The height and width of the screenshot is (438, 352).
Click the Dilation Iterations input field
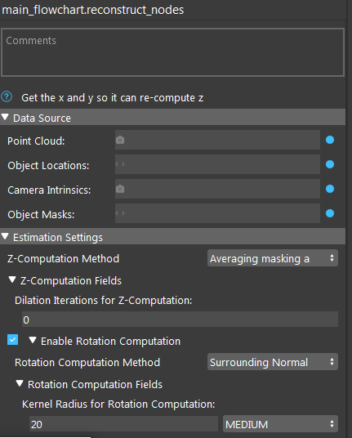[x=180, y=320]
